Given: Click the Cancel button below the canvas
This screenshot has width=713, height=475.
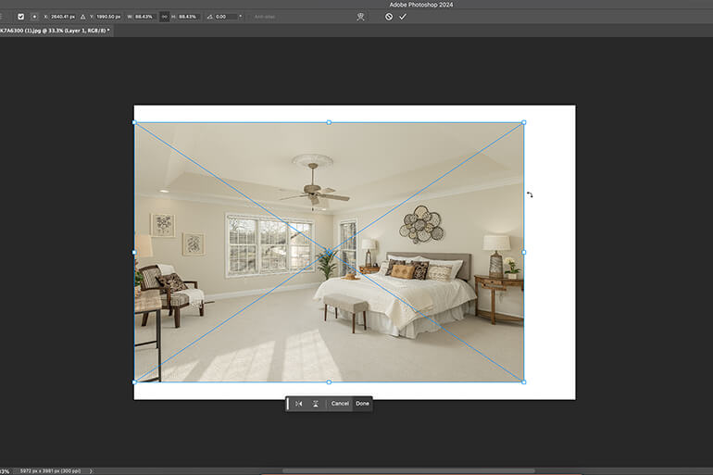Looking at the screenshot, I should pos(340,404).
